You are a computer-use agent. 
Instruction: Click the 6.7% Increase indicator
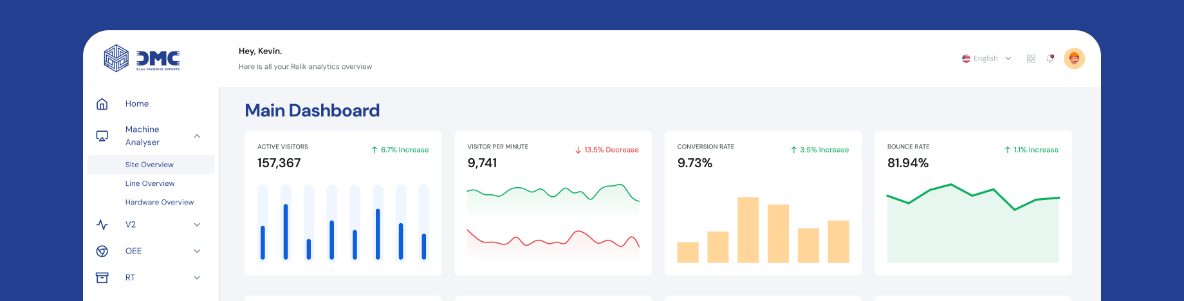400,150
